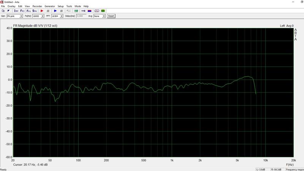The width and height of the screenshot is (304, 171).
Task: Open the Overlay menu
Action: click(11, 6)
